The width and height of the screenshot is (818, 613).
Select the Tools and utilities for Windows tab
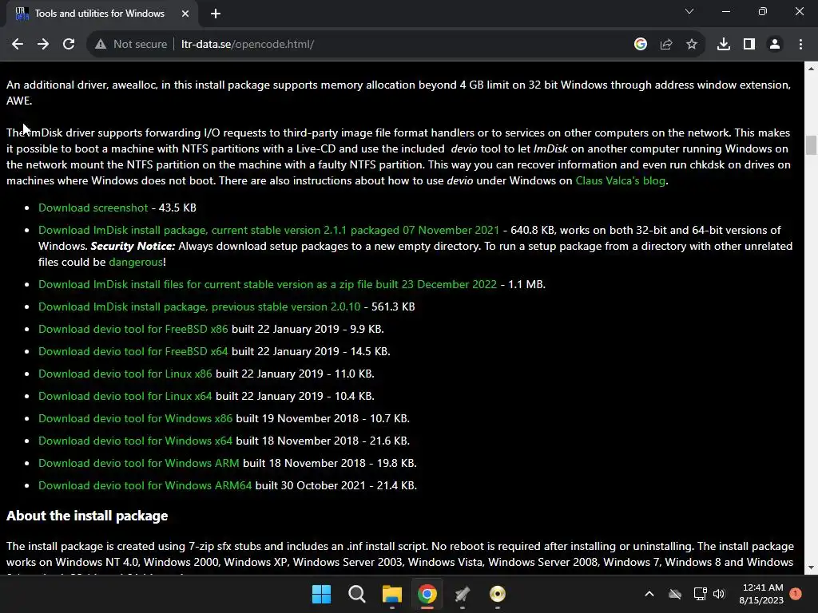pos(100,14)
